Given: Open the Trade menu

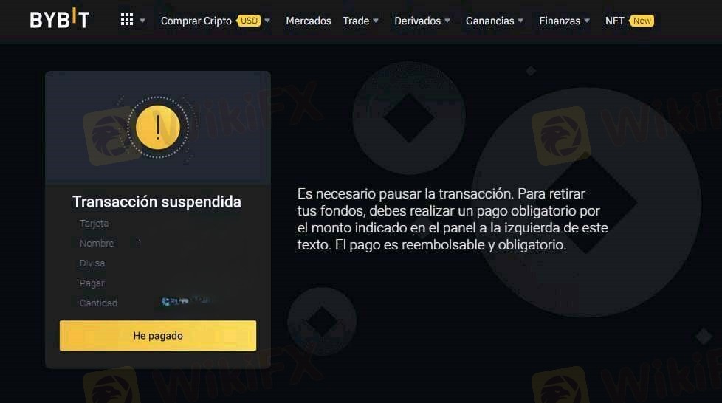Looking at the screenshot, I should (x=356, y=21).
